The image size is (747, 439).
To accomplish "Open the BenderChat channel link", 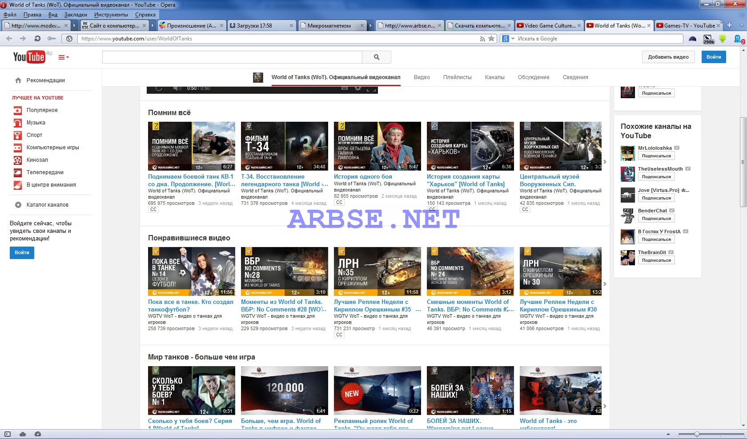I will 652,211.
